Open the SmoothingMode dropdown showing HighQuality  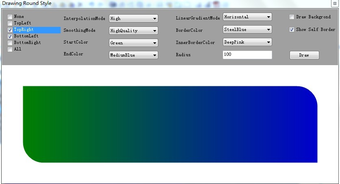(133, 31)
